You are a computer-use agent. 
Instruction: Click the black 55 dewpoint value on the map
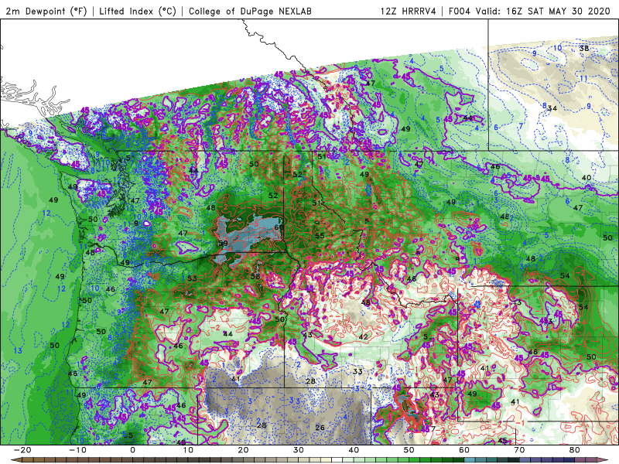point(320,236)
